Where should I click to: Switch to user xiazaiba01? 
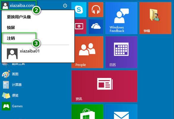point(23,54)
